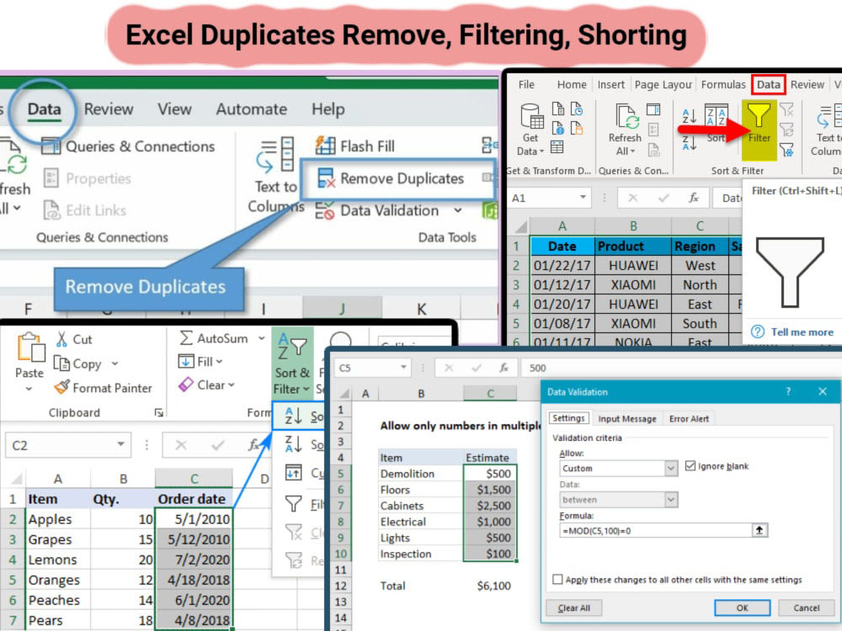Open the Data ribbon tab in top-left window
The width and height of the screenshot is (842, 631).
44,109
